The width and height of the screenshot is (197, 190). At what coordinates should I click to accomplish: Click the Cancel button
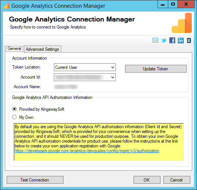pyautogui.click(x=177, y=180)
